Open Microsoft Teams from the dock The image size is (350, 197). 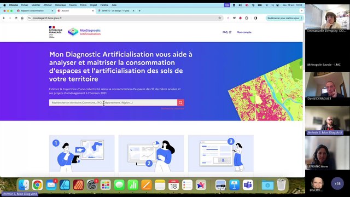[248, 185]
